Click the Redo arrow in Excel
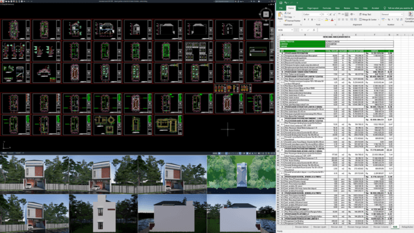Viewport: 414px width, 233px height. [291, 3]
